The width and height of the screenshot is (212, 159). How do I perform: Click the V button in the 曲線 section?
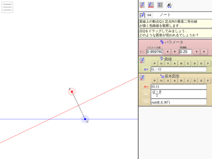168,63
